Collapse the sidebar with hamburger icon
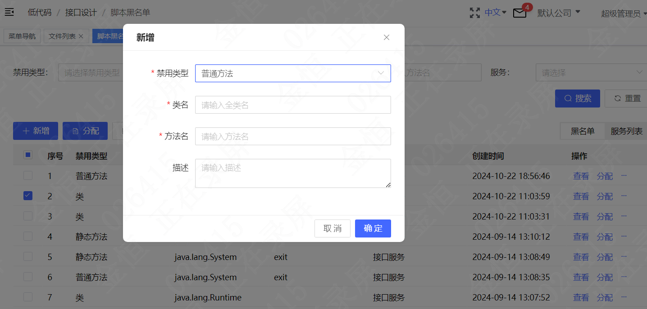This screenshot has height=309, width=647. (9, 12)
